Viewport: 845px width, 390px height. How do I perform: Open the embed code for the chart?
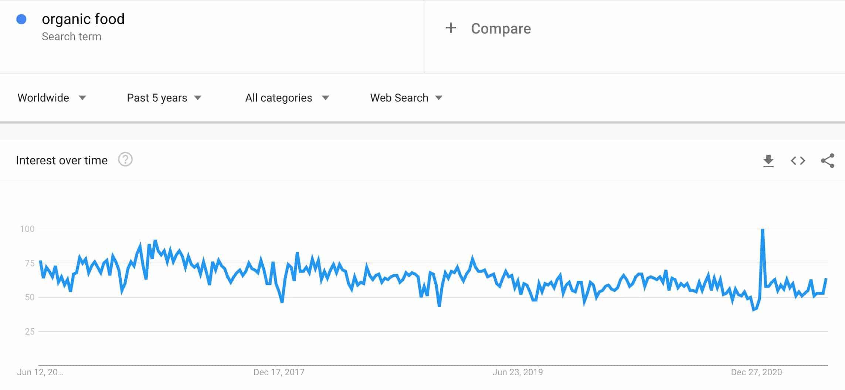coord(798,160)
